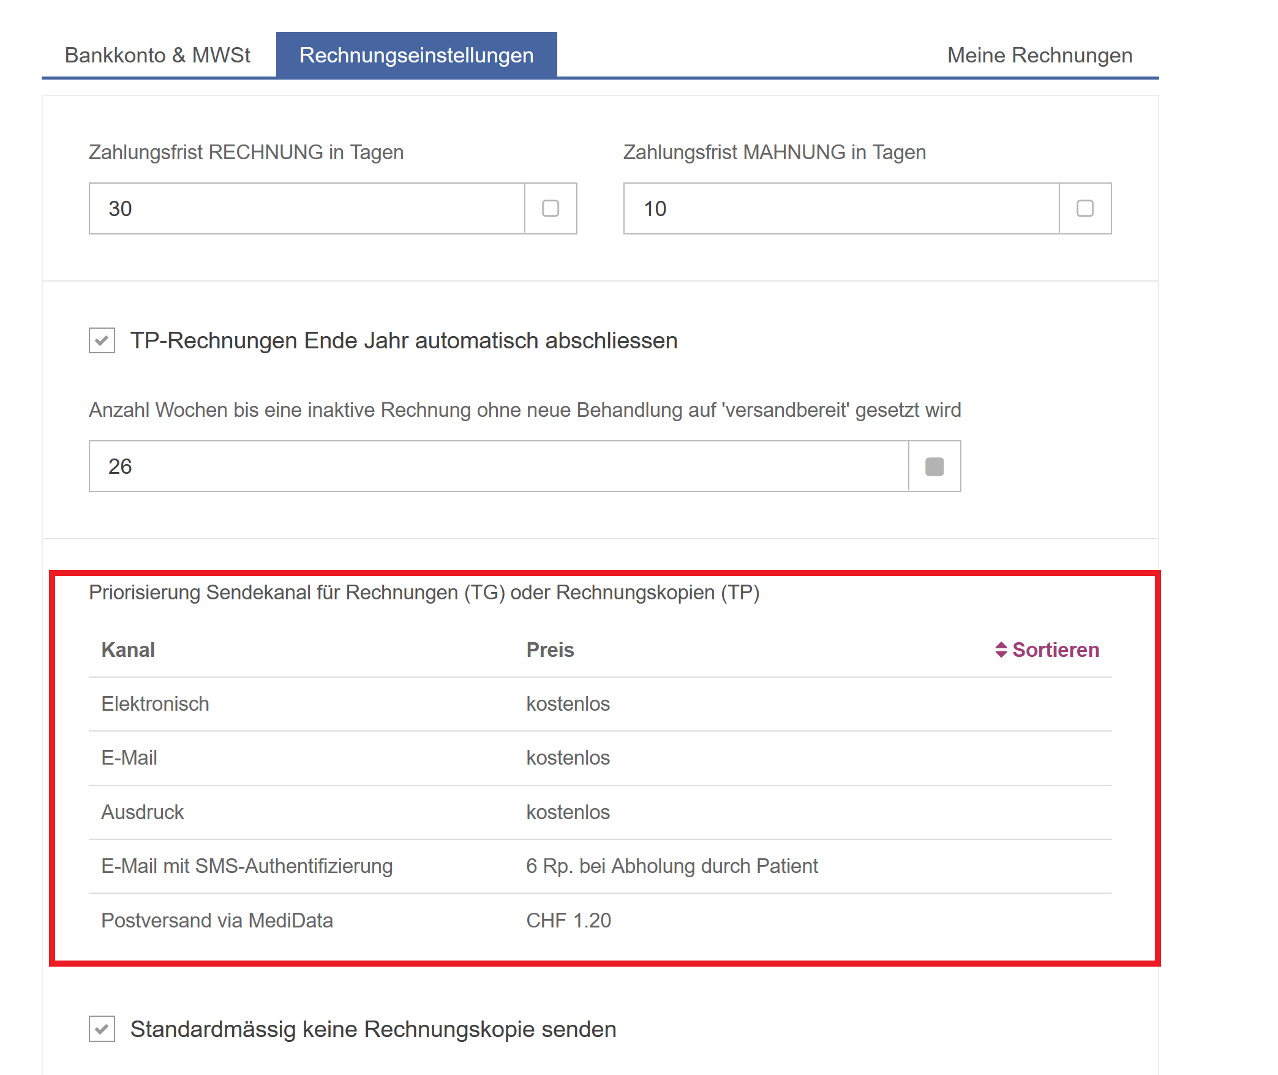Toggle grey checkbox beside Anzahl Wochen field

(x=934, y=466)
